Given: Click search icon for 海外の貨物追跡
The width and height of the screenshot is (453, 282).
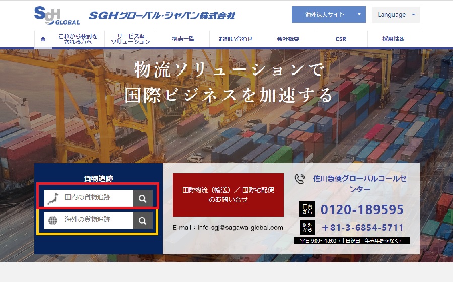Looking at the screenshot, I should tap(143, 221).
